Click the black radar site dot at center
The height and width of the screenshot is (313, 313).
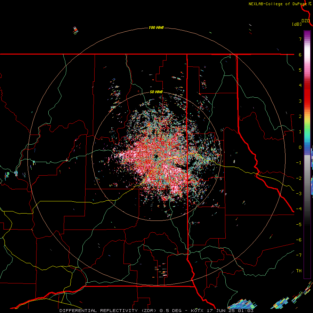pos(156,156)
